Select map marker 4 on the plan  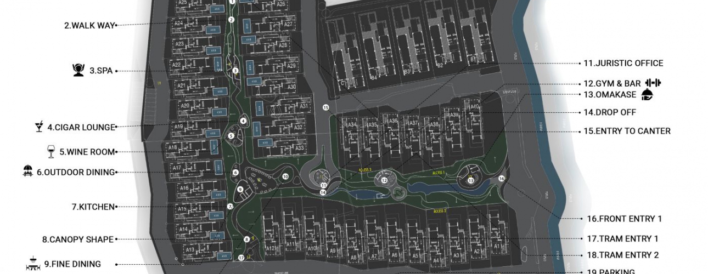243,121
